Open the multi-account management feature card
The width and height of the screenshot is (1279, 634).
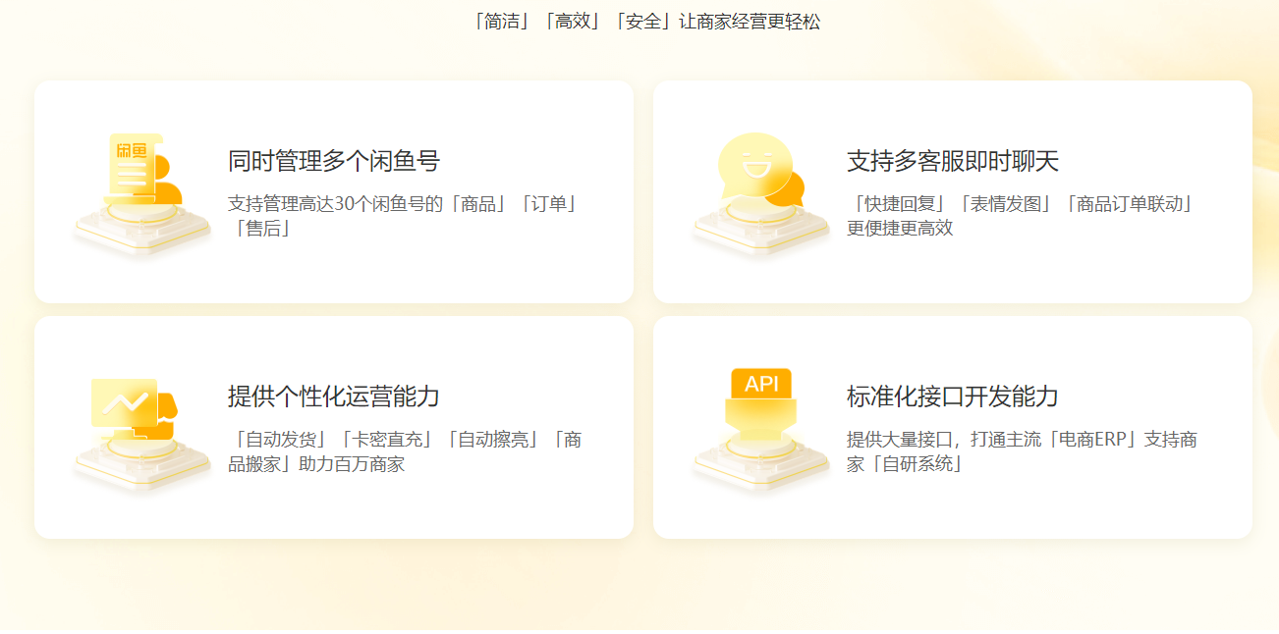pyautogui.click(x=334, y=191)
